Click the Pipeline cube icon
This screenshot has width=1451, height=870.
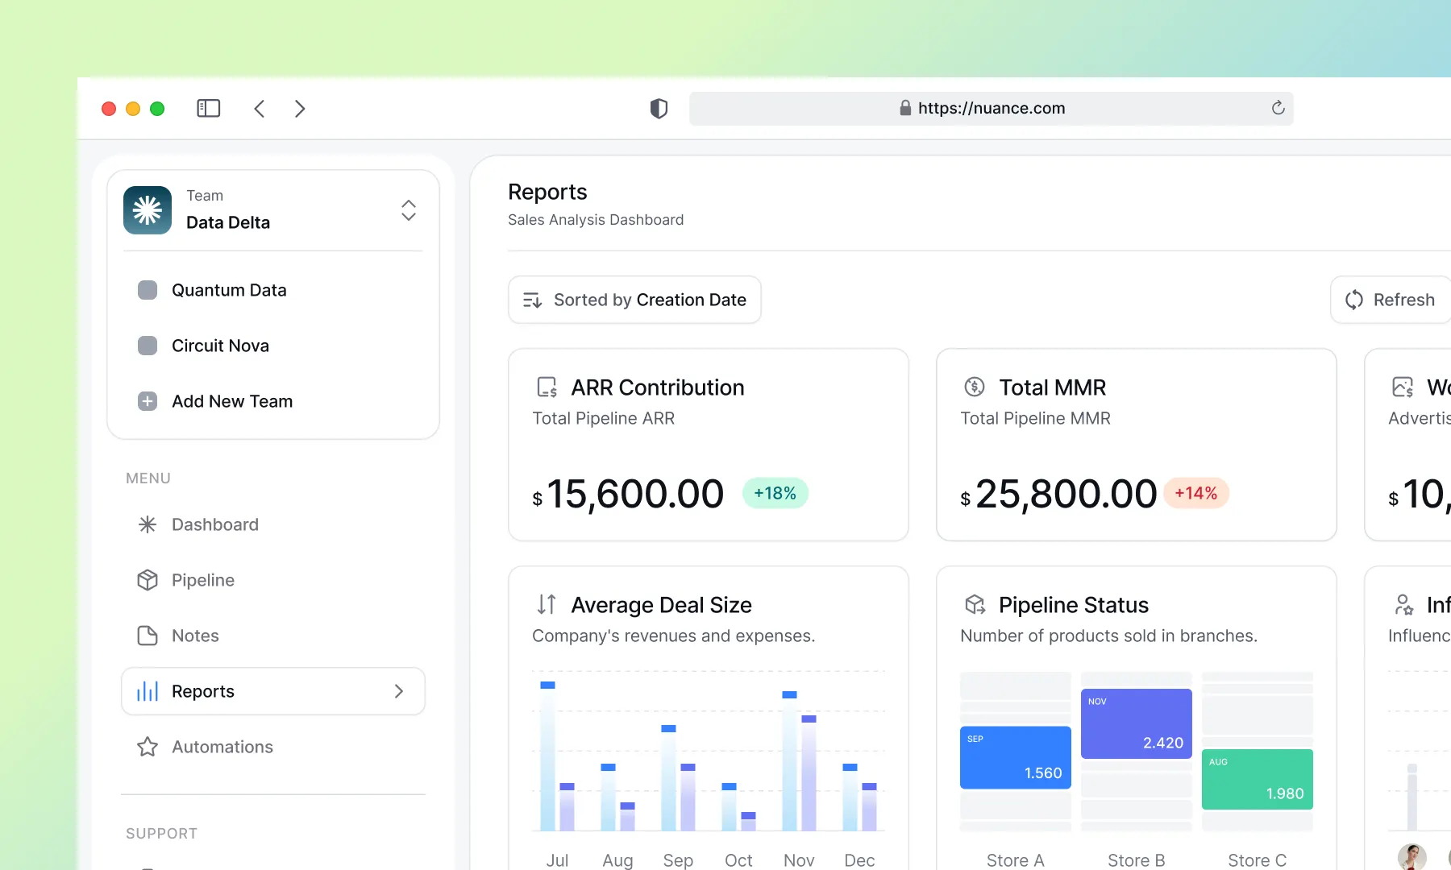[x=148, y=580]
